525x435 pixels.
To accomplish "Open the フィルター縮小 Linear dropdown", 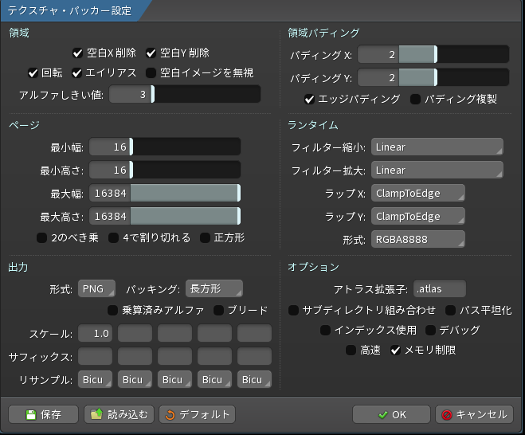I will [437, 147].
